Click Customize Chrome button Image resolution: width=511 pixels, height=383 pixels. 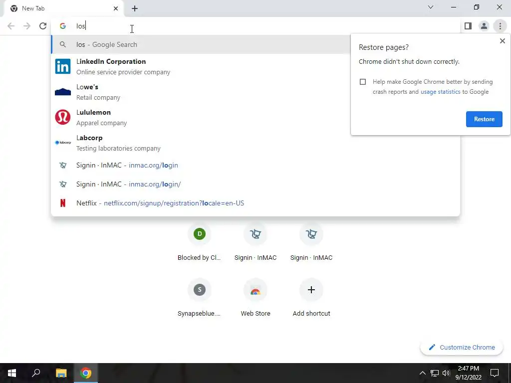462,347
